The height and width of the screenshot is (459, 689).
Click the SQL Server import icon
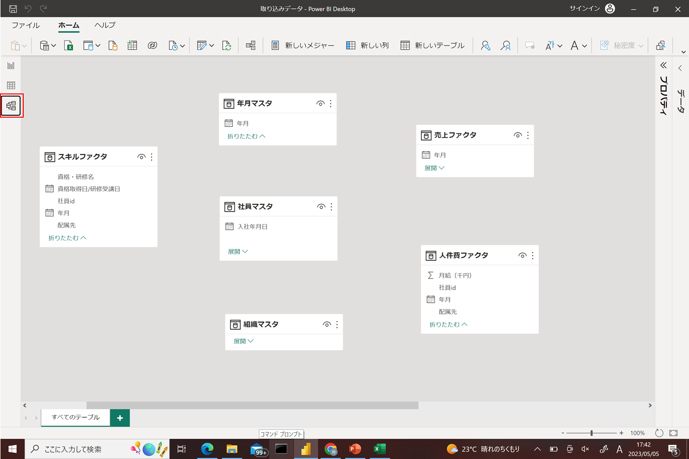(x=113, y=46)
